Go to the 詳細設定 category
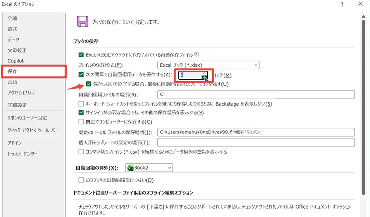Screen dimensions: 370x217 tap(17, 105)
